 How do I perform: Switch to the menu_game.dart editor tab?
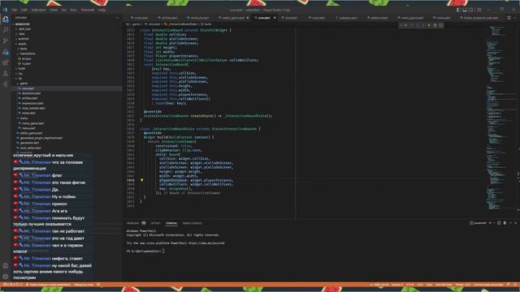point(412,18)
